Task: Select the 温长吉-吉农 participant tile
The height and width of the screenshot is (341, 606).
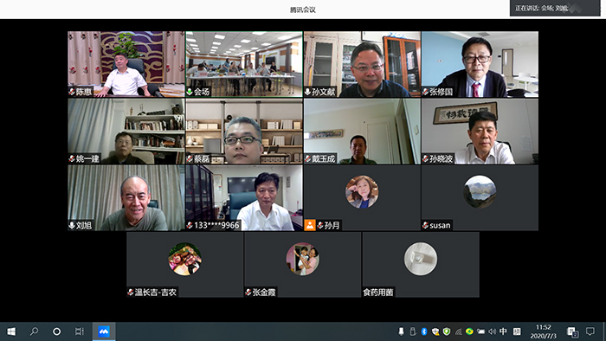Action: (x=185, y=265)
